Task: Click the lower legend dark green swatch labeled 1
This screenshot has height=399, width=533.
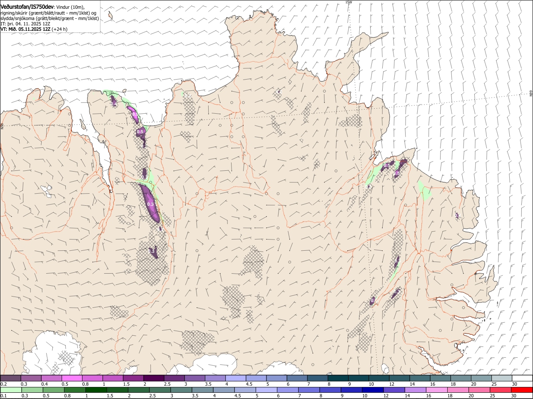Action: click(x=96, y=390)
